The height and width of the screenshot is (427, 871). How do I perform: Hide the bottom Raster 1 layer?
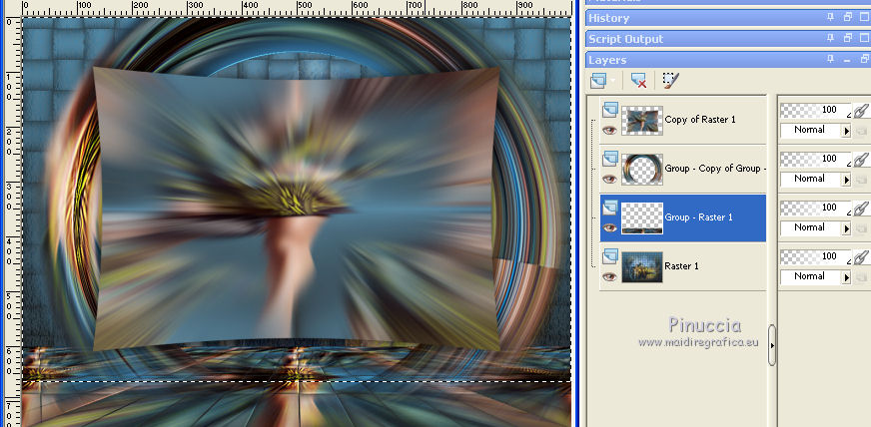[x=610, y=276]
